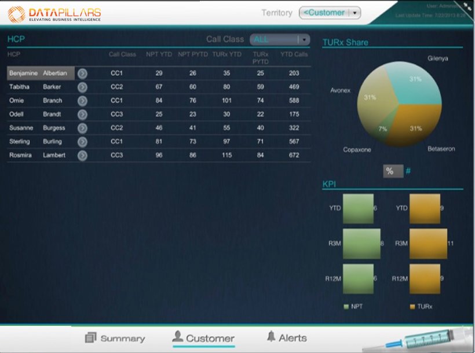This screenshot has width=475, height=353.
Task: Sort by TURx YTD column header
Action: click(x=226, y=54)
